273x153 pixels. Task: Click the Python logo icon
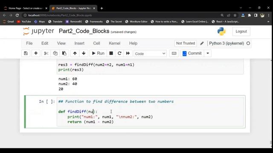(221, 31)
